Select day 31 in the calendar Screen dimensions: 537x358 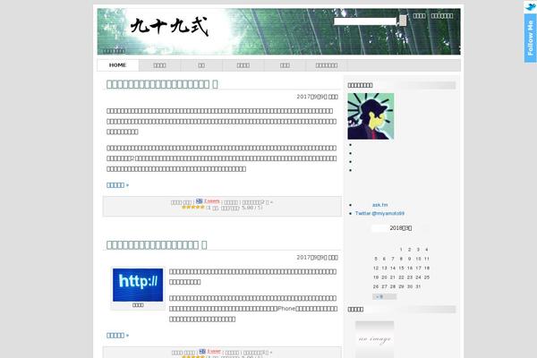click(418, 286)
